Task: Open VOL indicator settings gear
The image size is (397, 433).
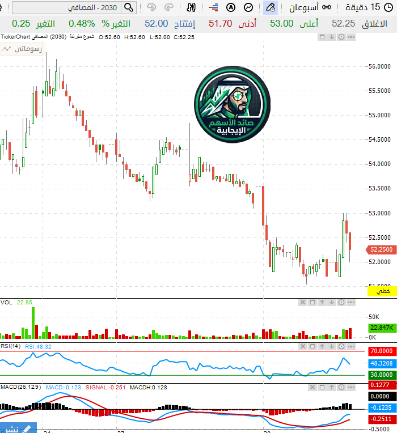Action: coord(341,303)
